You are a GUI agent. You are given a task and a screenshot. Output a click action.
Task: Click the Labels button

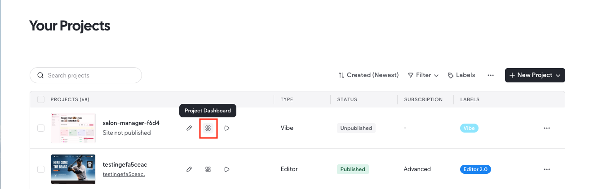click(x=461, y=75)
